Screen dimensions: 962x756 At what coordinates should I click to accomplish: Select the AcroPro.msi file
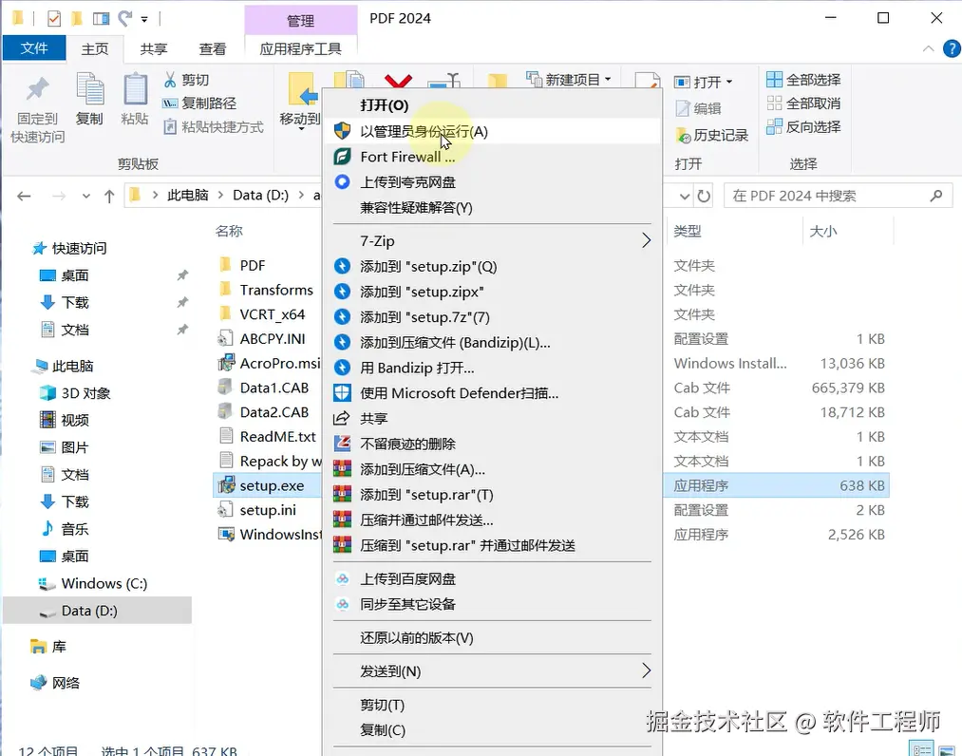tap(270, 363)
